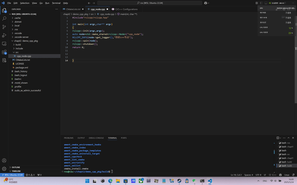
Task: Toggle the primary side bar layout button
Action: click(x=261, y=3)
